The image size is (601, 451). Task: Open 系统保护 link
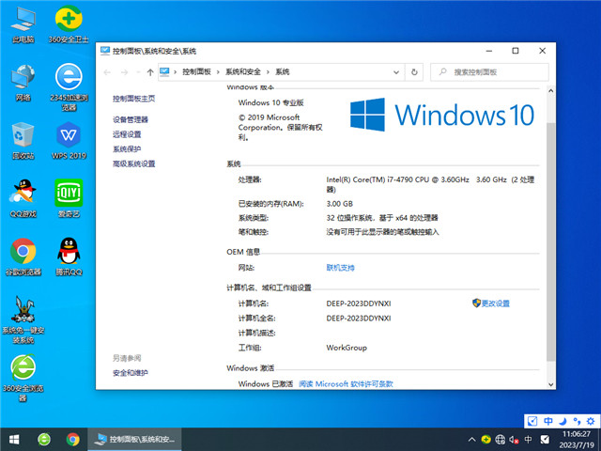pyautogui.click(x=127, y=148)
